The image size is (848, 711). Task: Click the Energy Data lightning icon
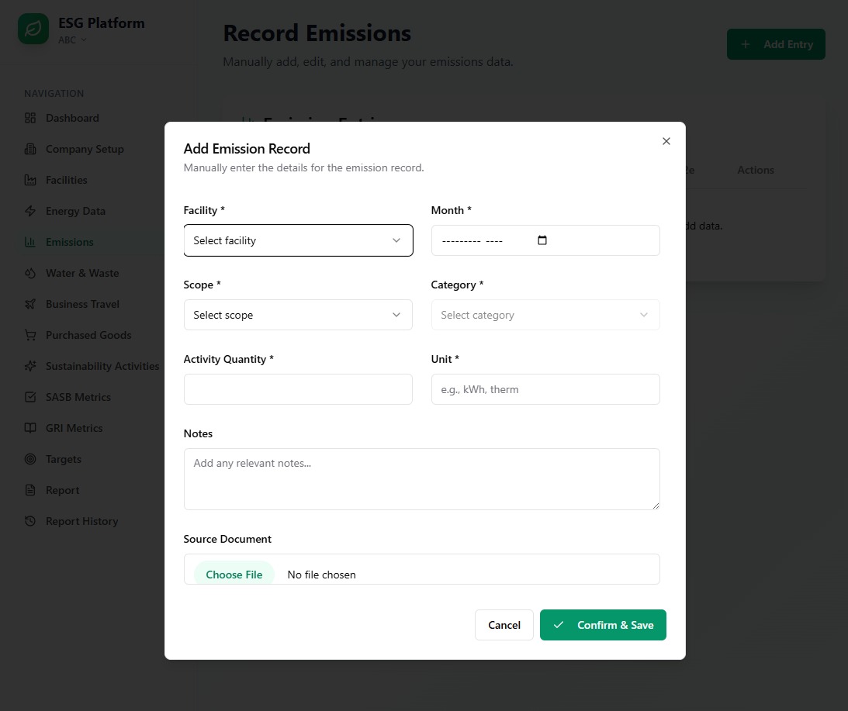30,211
